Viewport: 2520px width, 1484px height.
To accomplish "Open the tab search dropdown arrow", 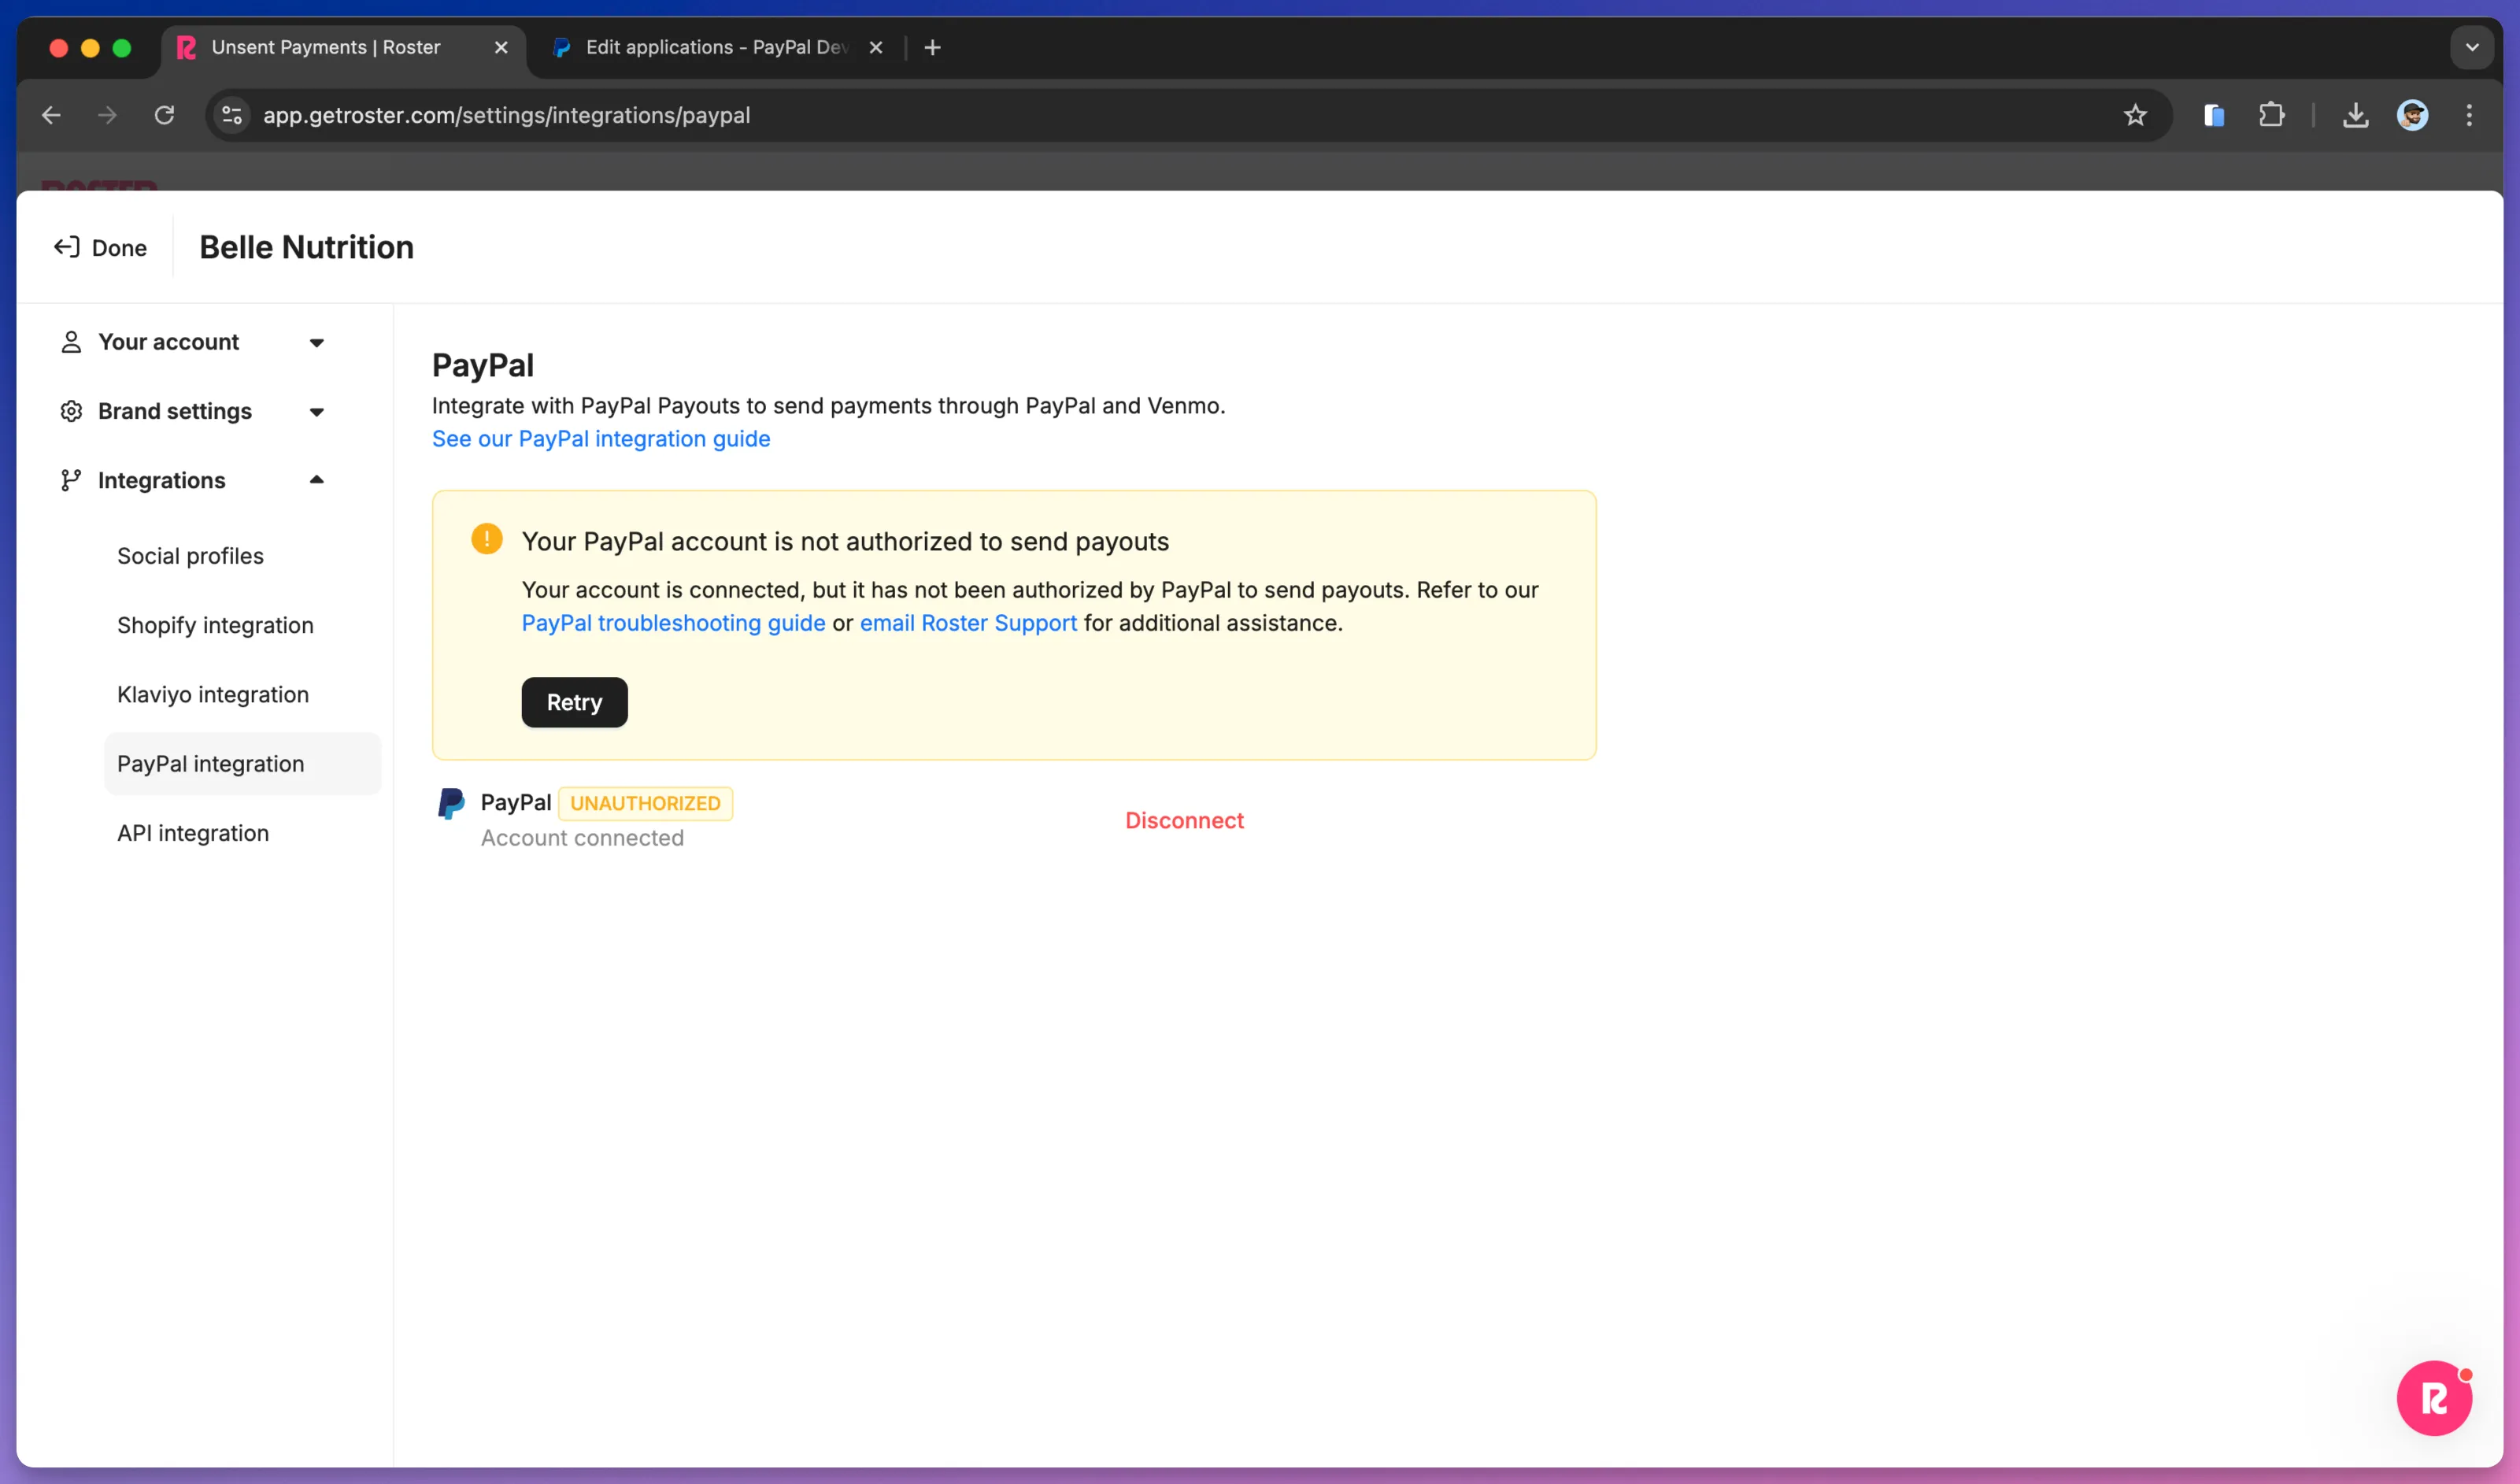I will tap(2471, 47).
